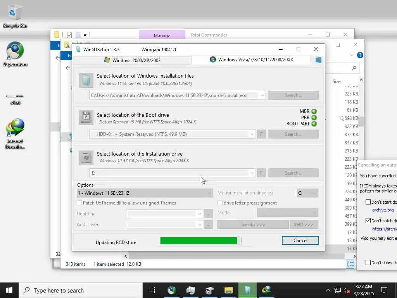Launch Supermium from the desktop shortcut
Screen dimensions: 397x298
click(x=15, y=54)
